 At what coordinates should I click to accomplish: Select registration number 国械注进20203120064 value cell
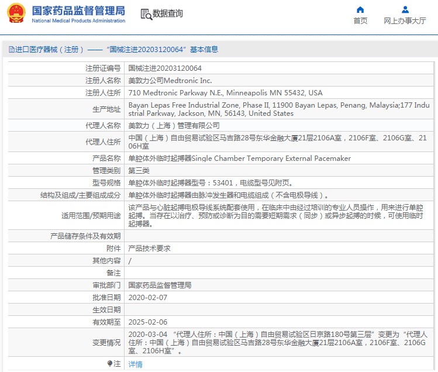pyautogui.click(x=165, y=68)
